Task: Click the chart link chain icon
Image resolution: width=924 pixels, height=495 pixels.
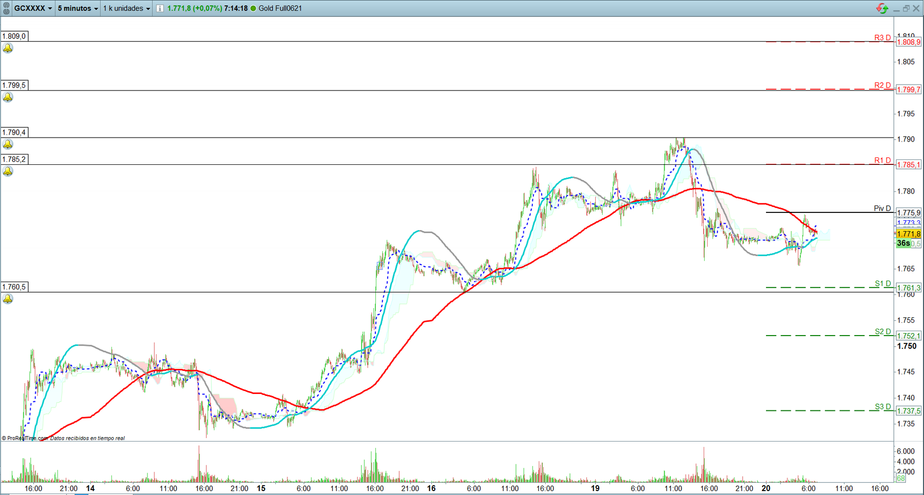Action: pos(6,8)
